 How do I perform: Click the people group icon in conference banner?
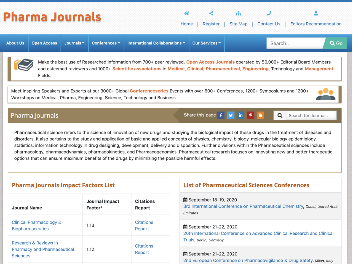326,94
